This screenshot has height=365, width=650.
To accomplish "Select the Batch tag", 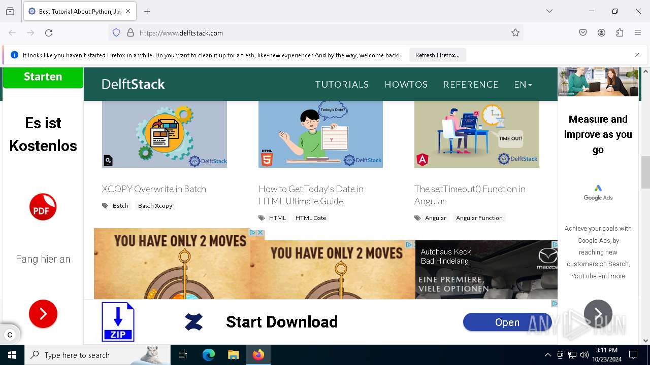I will (x=120, y=206).
